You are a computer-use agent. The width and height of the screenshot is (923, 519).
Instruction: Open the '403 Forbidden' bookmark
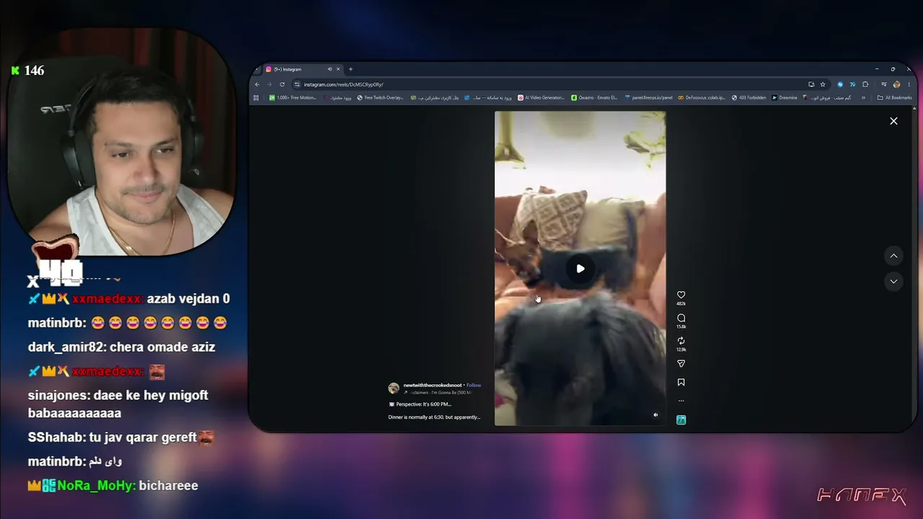748,97
